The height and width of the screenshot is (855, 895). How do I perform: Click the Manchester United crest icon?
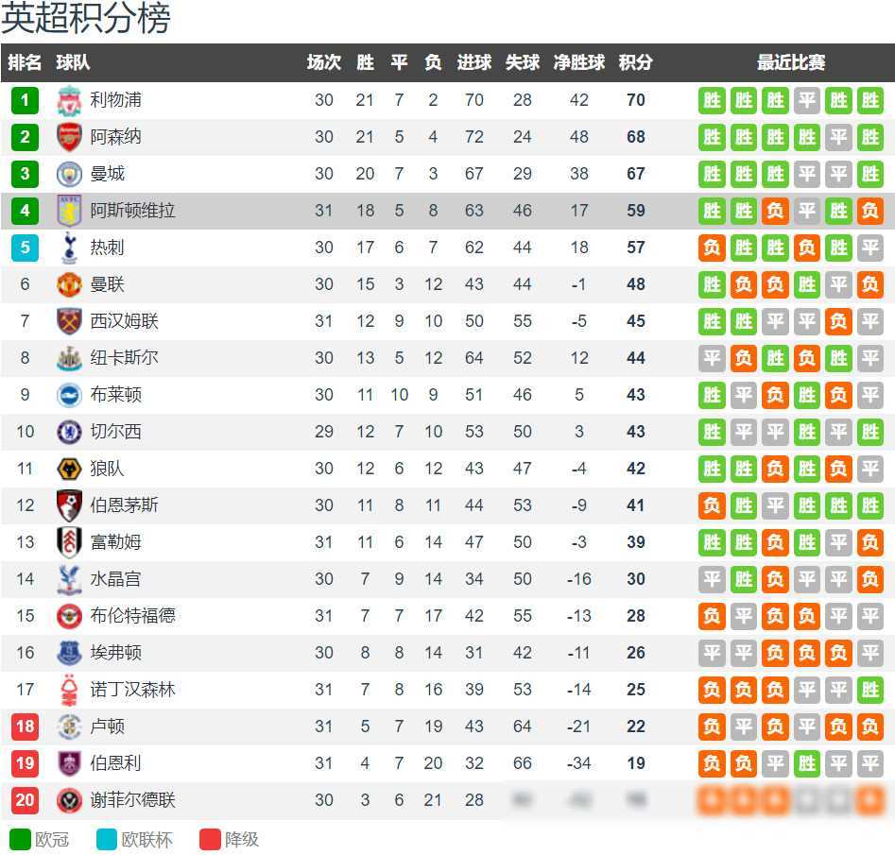point(69,284)
